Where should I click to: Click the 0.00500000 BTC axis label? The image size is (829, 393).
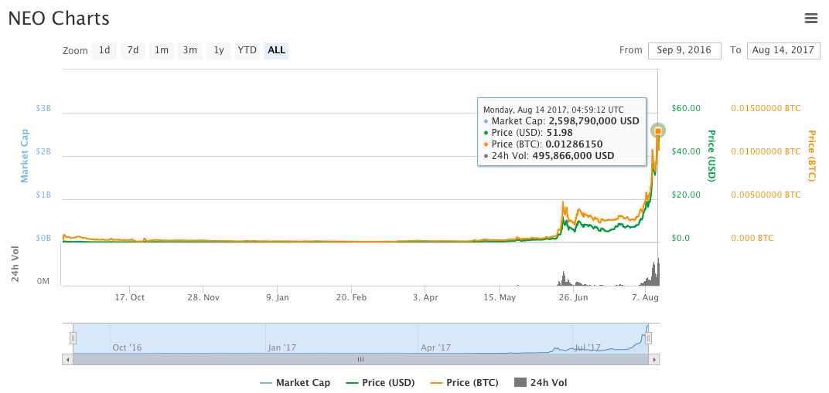point(766,195)
